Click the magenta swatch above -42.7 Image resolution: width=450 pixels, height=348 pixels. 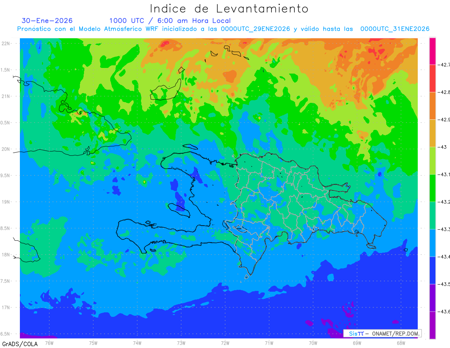(x=432, y=51)
